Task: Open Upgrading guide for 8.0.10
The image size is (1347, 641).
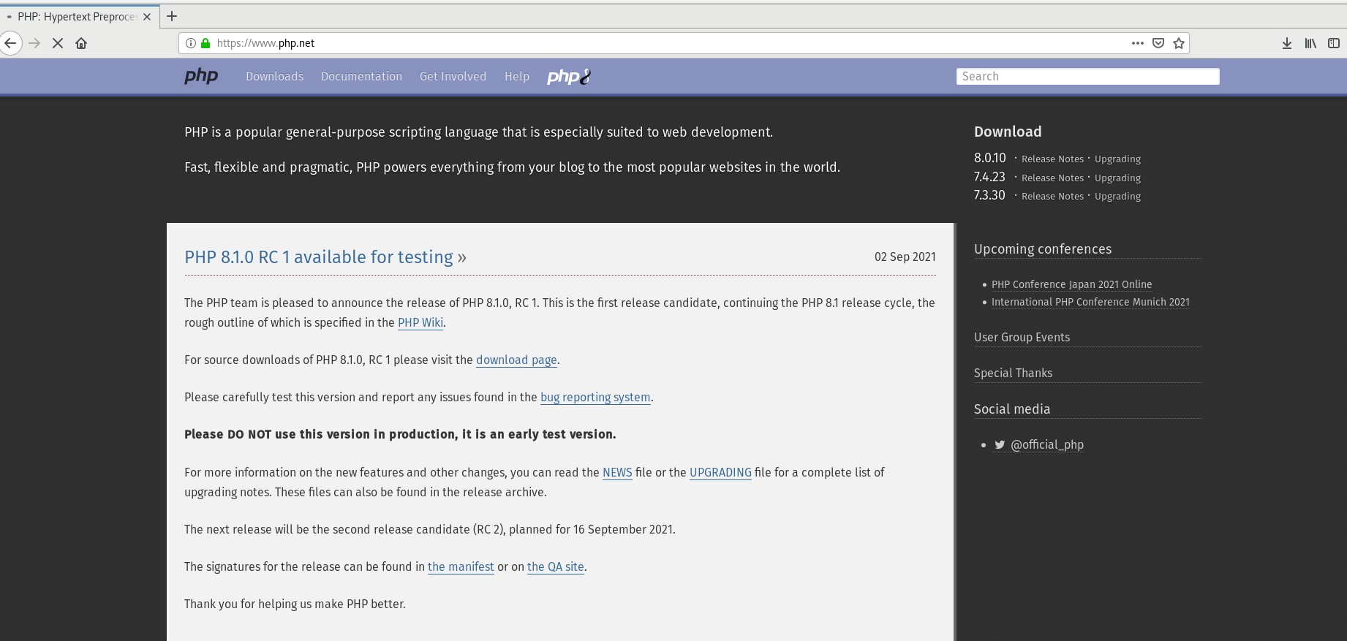Action: 1117,159
